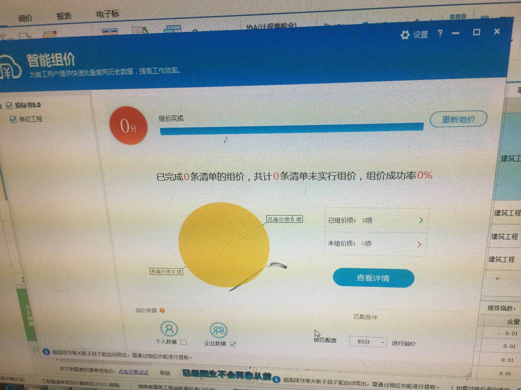521x390 pixels.
Task: Click the 含量 column header in background window
Action: (513, 321)
